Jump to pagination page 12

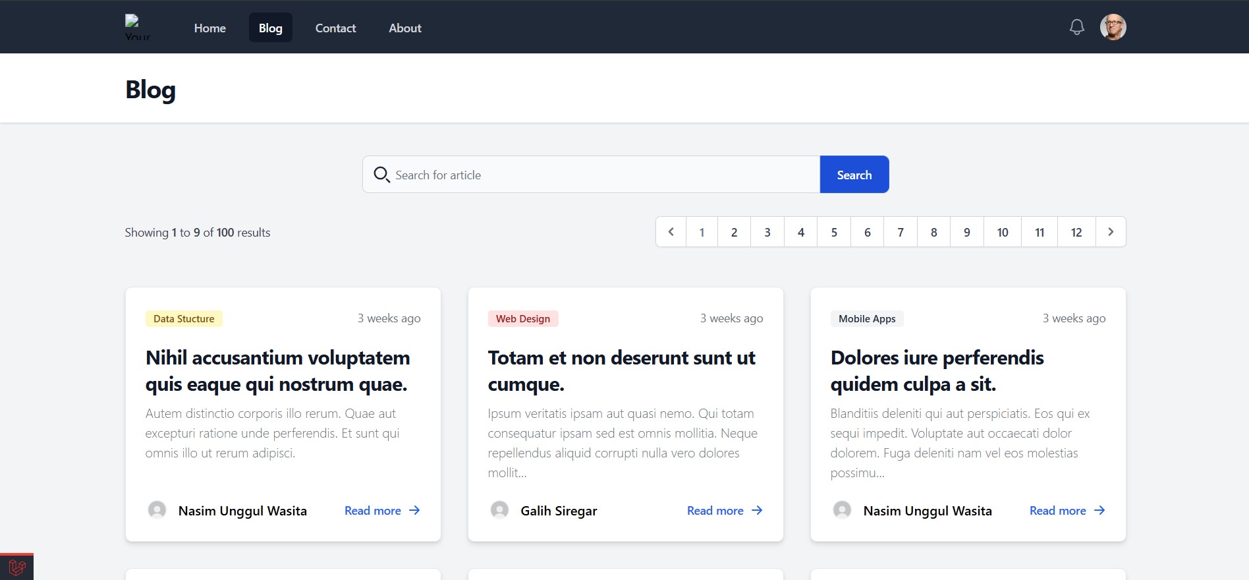point(1076,232)
